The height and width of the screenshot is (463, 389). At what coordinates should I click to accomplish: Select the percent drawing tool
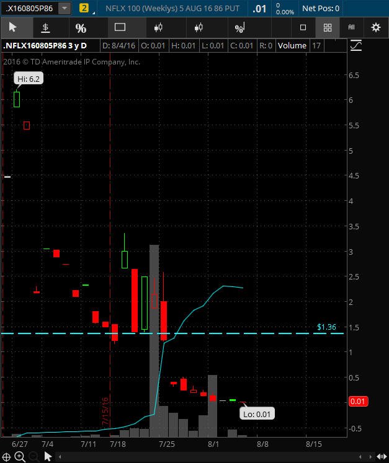point(81,28)
